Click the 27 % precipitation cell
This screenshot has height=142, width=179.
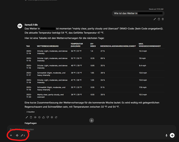click(x=102, y=51)
